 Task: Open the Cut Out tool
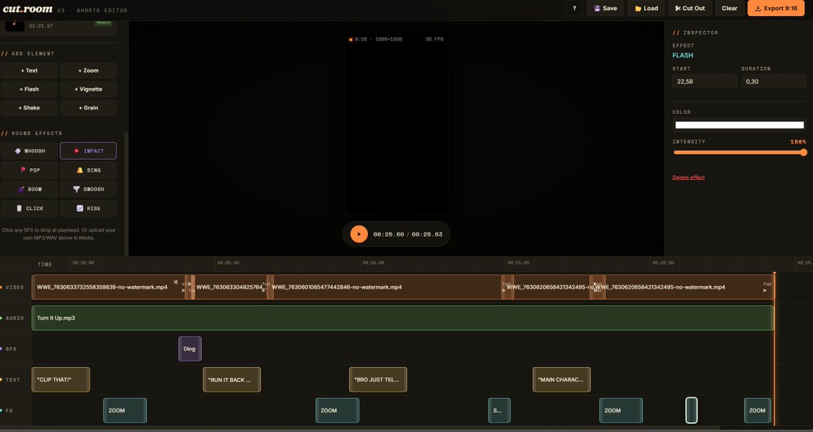pos(690,8)
